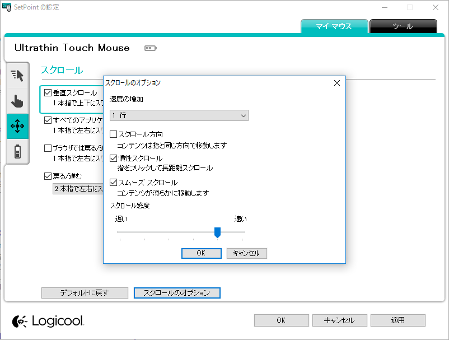Uncheck the 垂直スクロール checkbox
Screen dimensions: 449x340
[x=48, y=92]
